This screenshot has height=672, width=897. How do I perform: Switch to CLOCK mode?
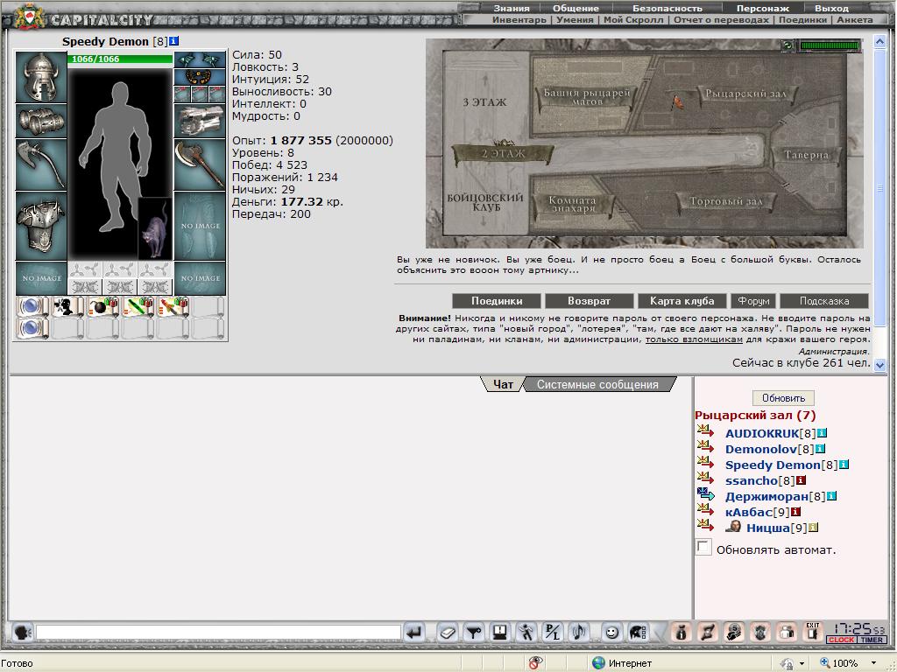point(842,640)
